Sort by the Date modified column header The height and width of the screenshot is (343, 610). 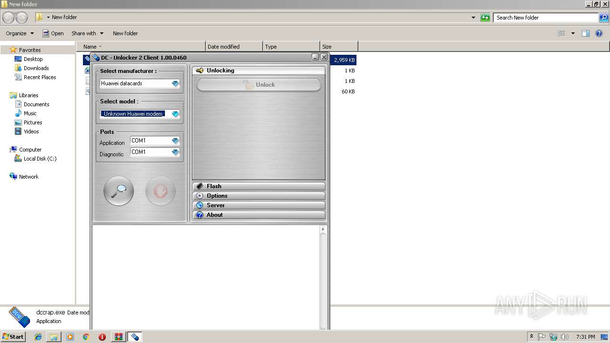point(234,47)
